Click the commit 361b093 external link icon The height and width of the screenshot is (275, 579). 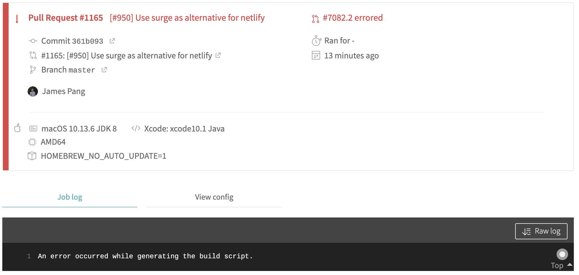112,41
